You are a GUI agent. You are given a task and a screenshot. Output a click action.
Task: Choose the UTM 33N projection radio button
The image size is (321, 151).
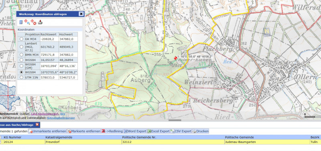tap(21, 78)
